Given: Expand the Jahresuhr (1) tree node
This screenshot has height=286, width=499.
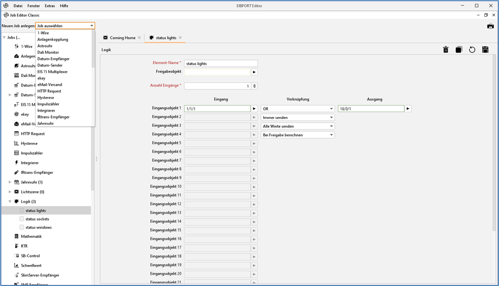Looking at the screenshot, I should 10,182.
